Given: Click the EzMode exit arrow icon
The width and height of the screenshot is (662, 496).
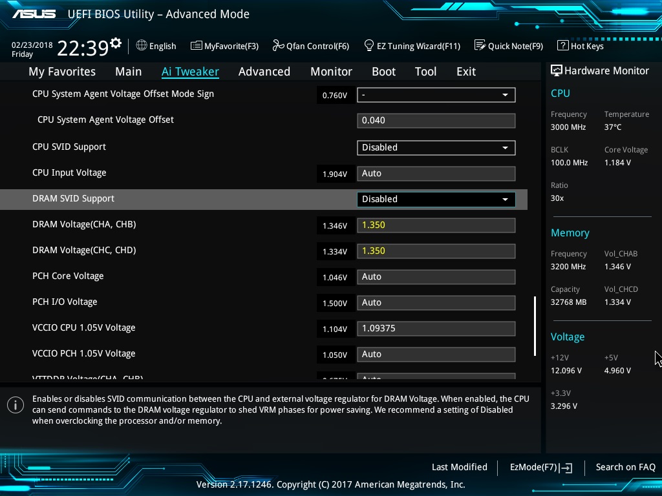Looking at the screenshot, I should coord(566,468).
